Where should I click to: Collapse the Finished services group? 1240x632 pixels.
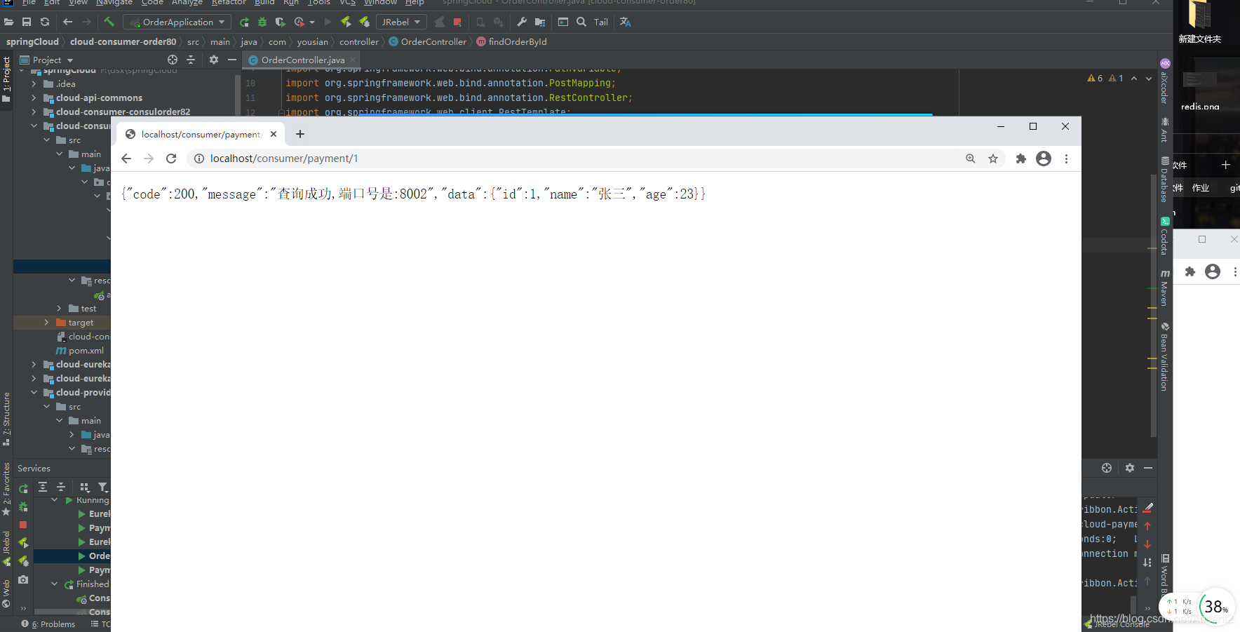coord(55,584)
